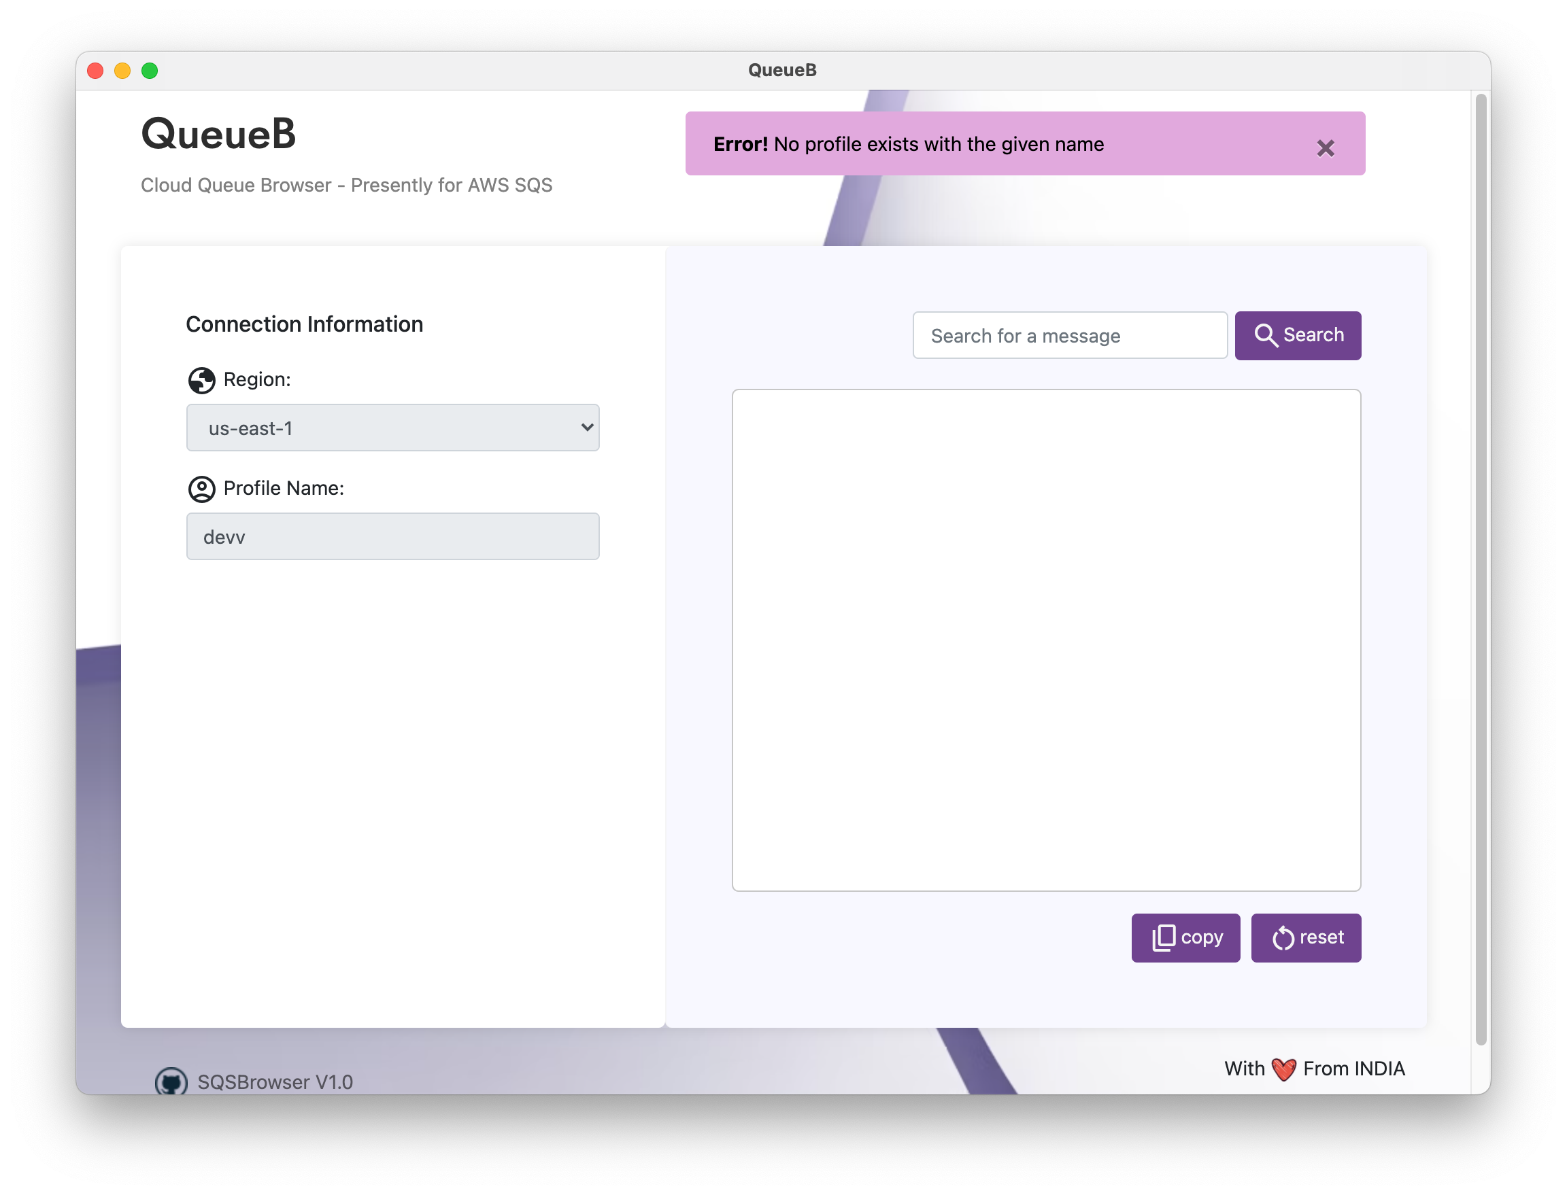Viewport: 1567px width, 1195px height.
Task: Click the Profile Name field containing devv
Action: (x=393, y=536)
